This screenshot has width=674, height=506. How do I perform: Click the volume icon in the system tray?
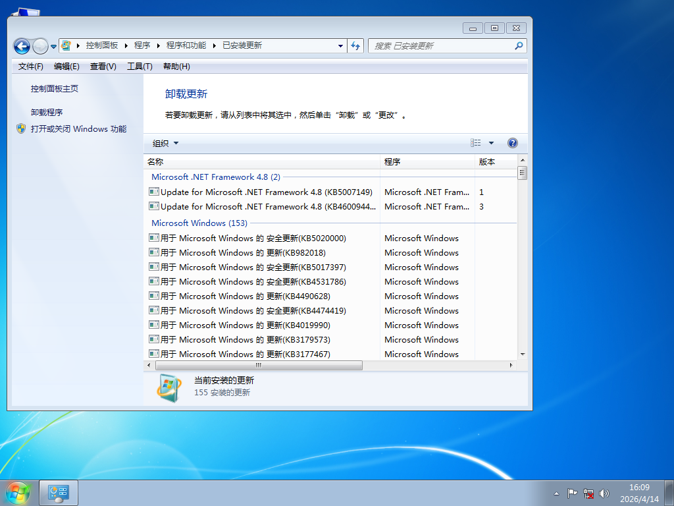point(604,493)
